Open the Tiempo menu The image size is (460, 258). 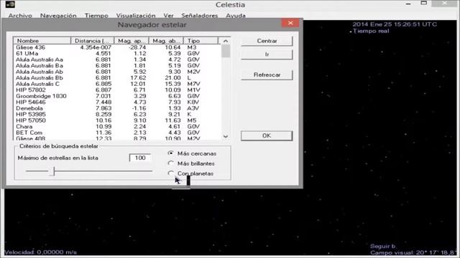tap(96, 16)
